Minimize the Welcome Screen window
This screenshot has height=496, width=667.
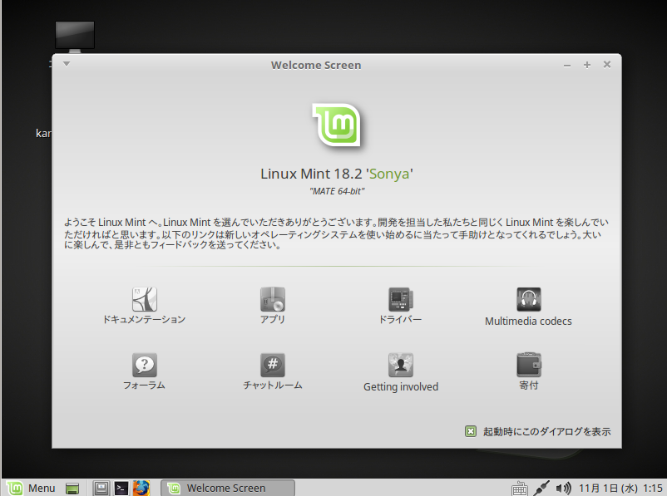click(567, 65)
